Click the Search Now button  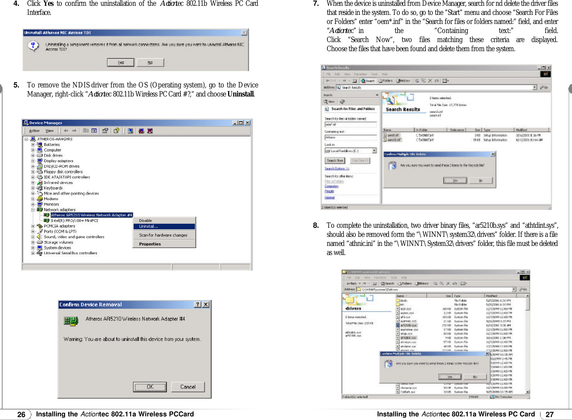(x=335, y=160)
